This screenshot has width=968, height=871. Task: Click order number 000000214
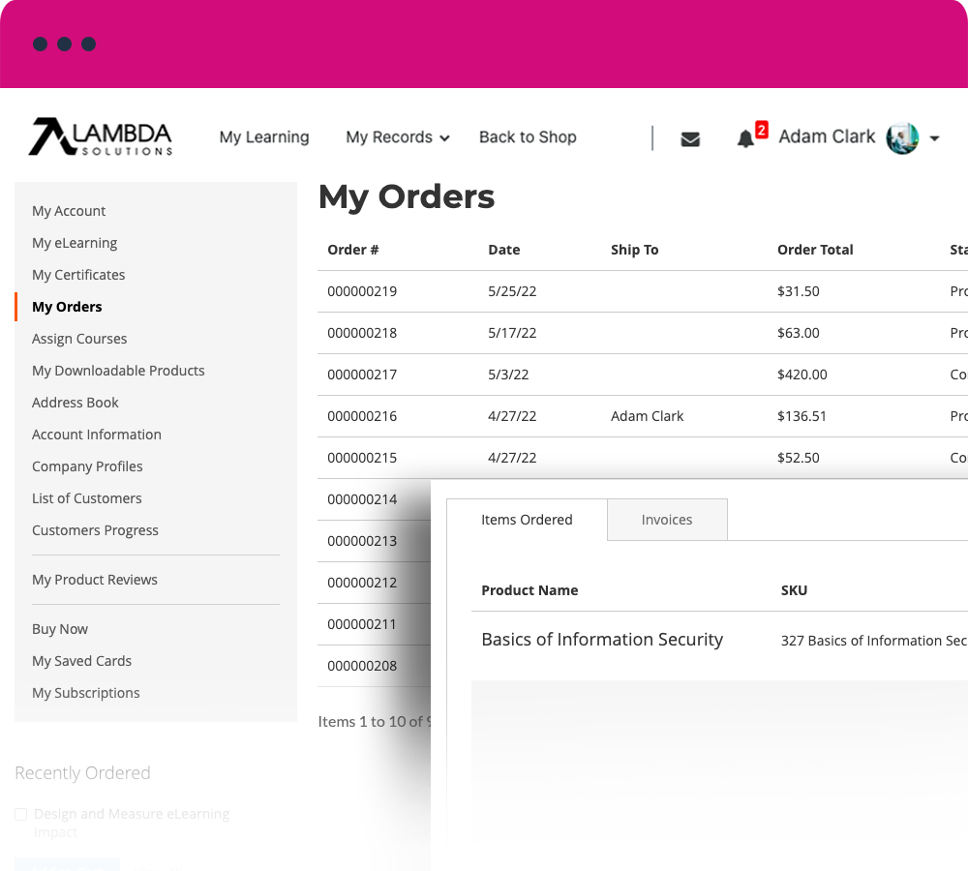362,499
